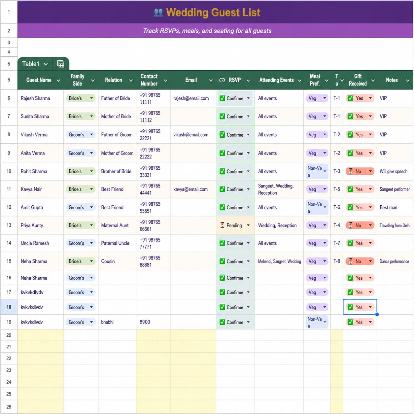This screenshot has width=414, height=414.
Task: Click the table view icon next to Table1
Action: pyautogui.click(x=61, y=64)
